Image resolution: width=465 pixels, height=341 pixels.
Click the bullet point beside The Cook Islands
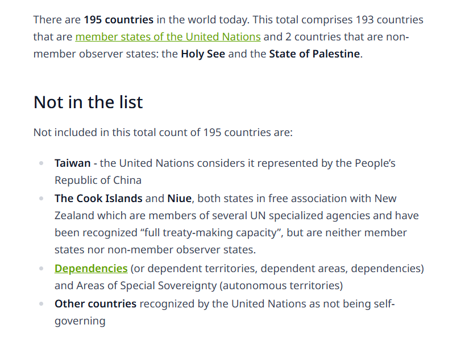click(x=41, y=198)
